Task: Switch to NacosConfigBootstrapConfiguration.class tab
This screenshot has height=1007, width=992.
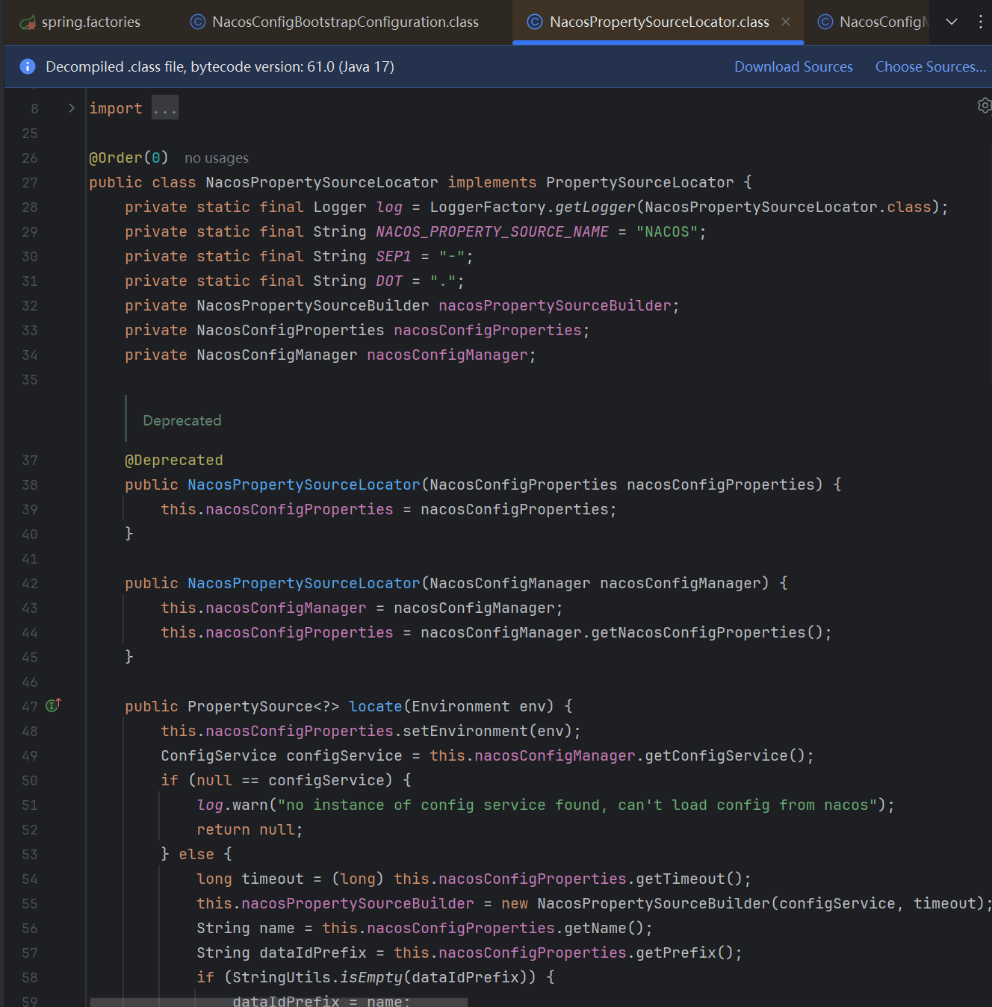Action: 345,22
